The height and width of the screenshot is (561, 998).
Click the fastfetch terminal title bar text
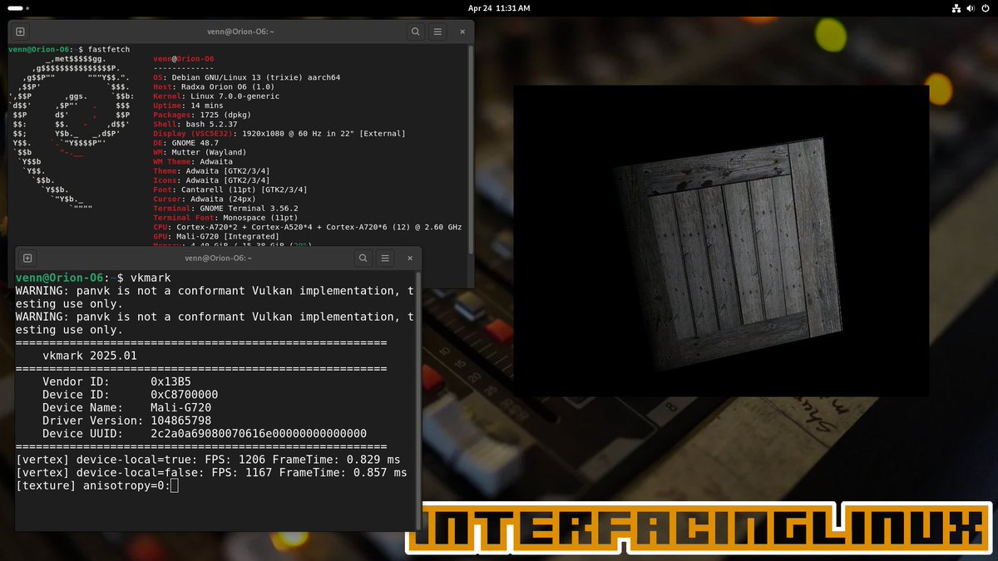point(241,32)
